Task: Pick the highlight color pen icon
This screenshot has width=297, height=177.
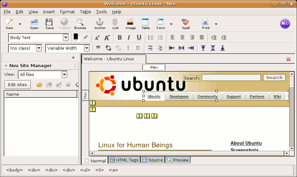Action: point(86,37)
